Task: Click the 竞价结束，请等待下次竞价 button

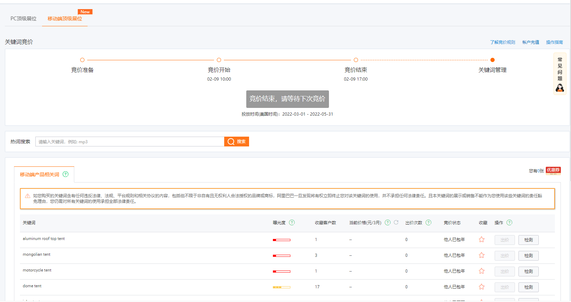Action: [x=287, y=99]
